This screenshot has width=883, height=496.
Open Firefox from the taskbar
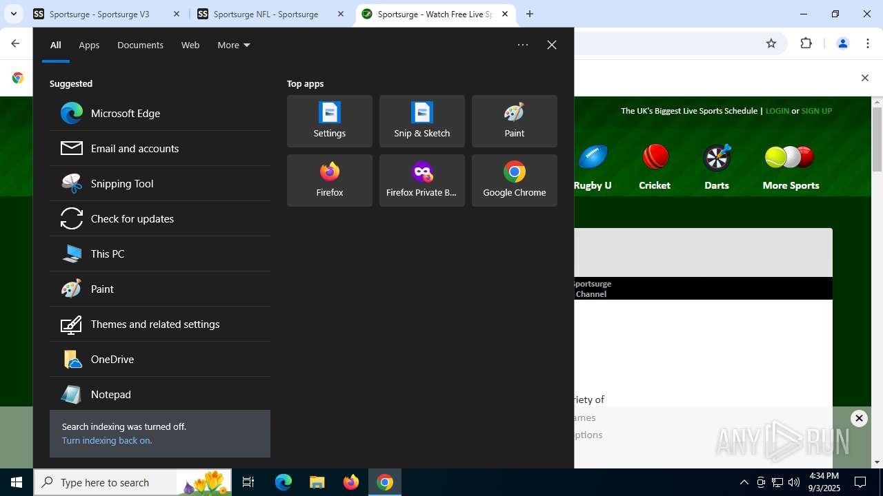(x=351, y=482)
